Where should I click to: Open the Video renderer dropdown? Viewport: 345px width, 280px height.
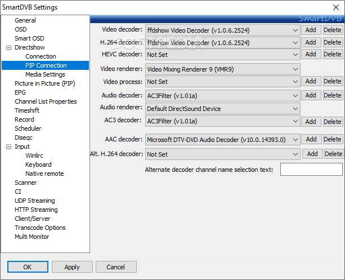point(223,69)
